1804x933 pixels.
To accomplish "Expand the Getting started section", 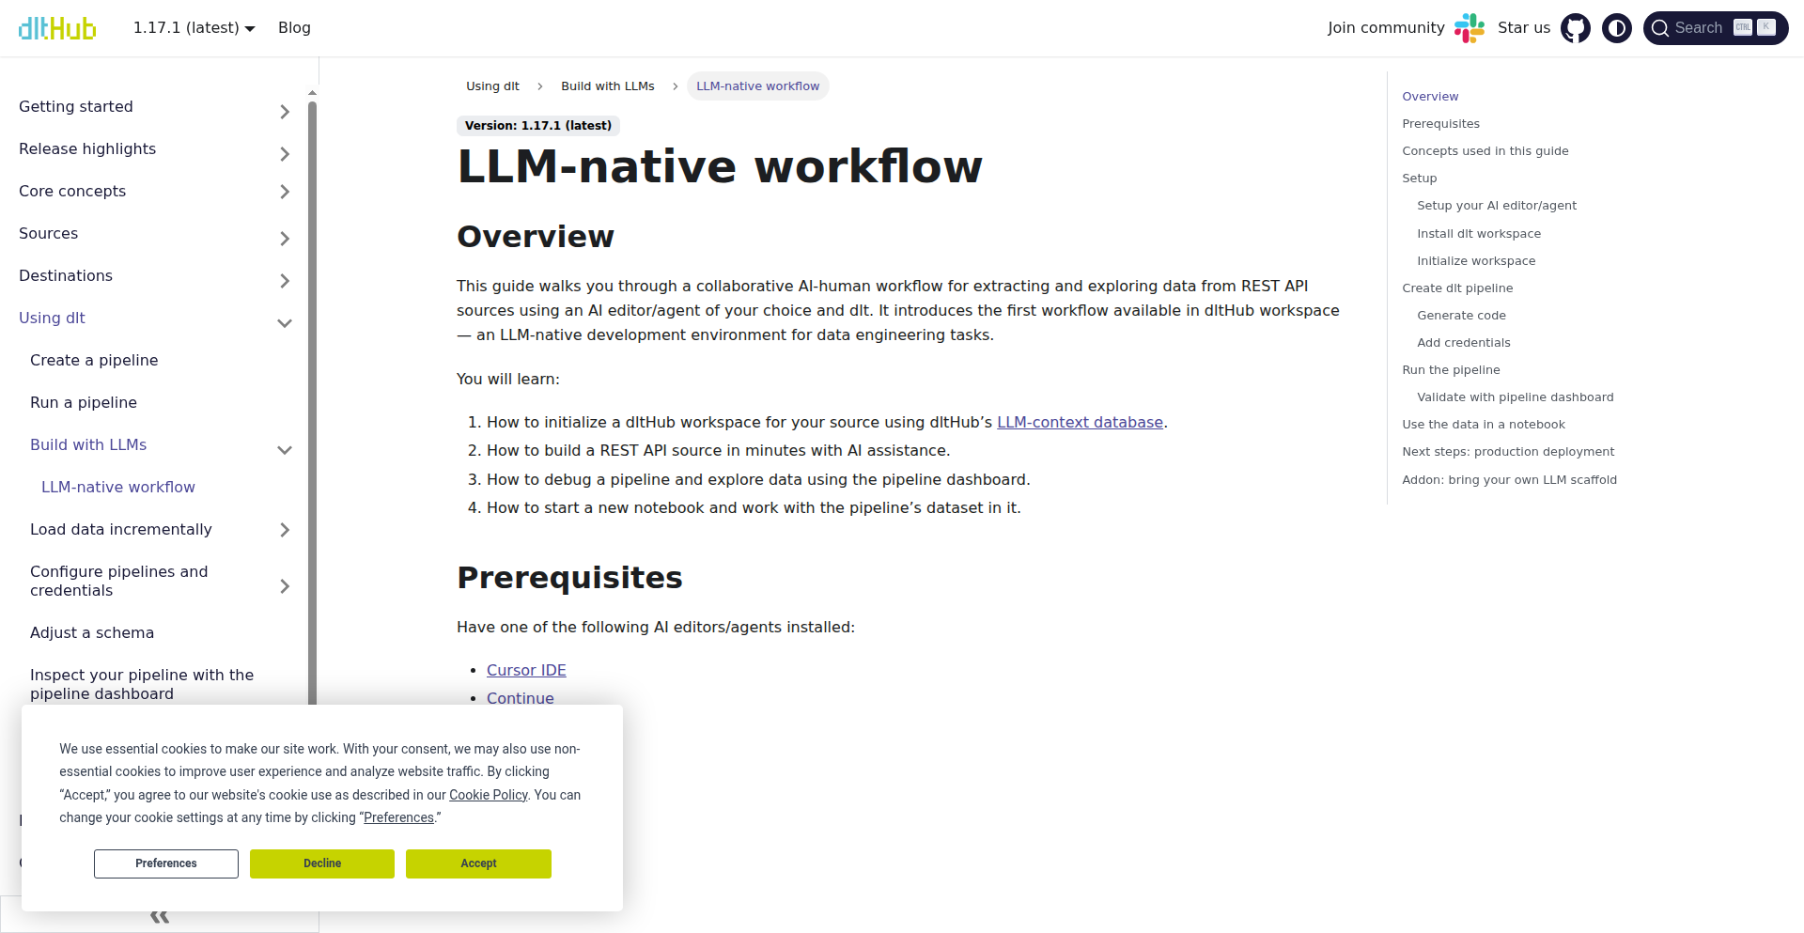I will point(285,112).
